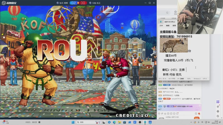Viewport: 223px width, 125px height.
Task: Click the crown icon in chat toolbar
Action: point(165,114)
